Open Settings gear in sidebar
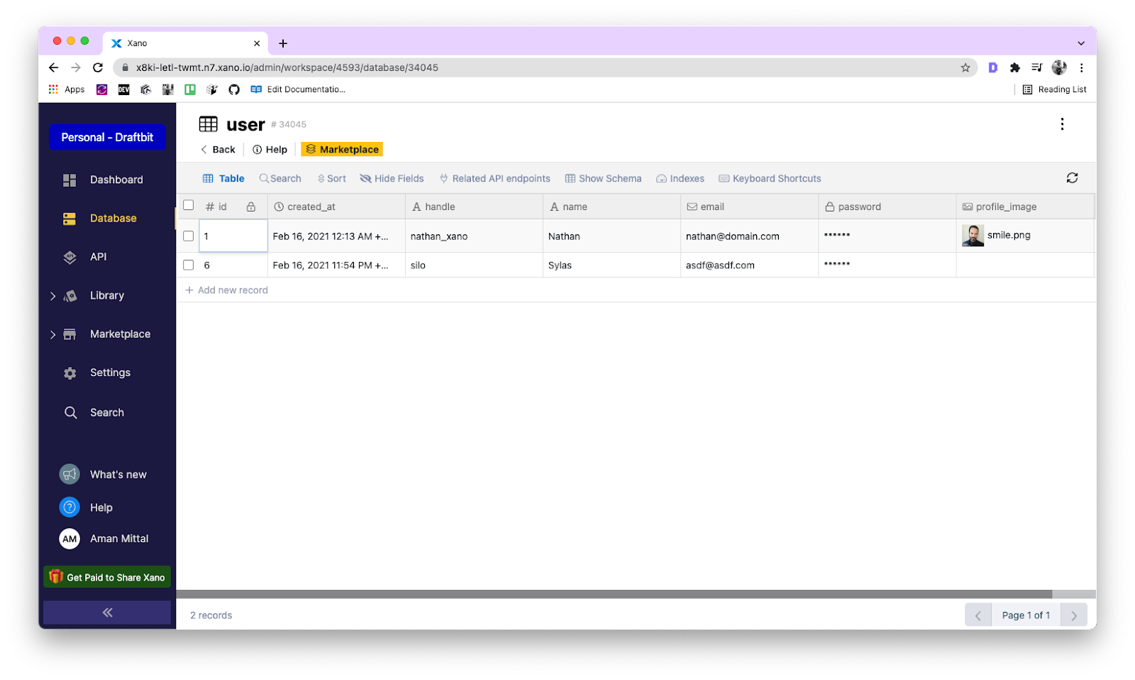1135x680 pixels. 70,373
